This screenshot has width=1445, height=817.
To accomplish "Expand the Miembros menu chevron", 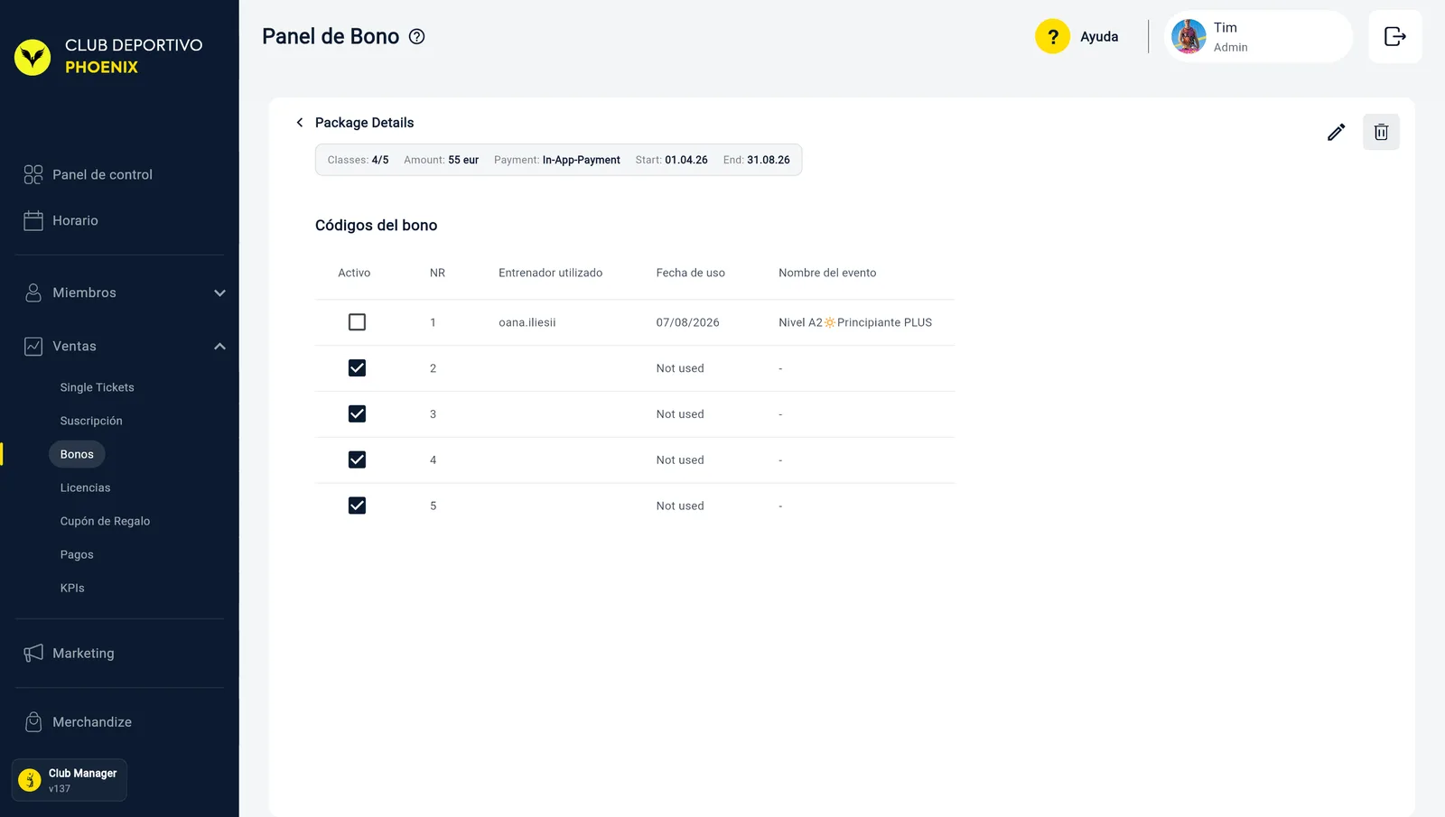I will [219, 293].
